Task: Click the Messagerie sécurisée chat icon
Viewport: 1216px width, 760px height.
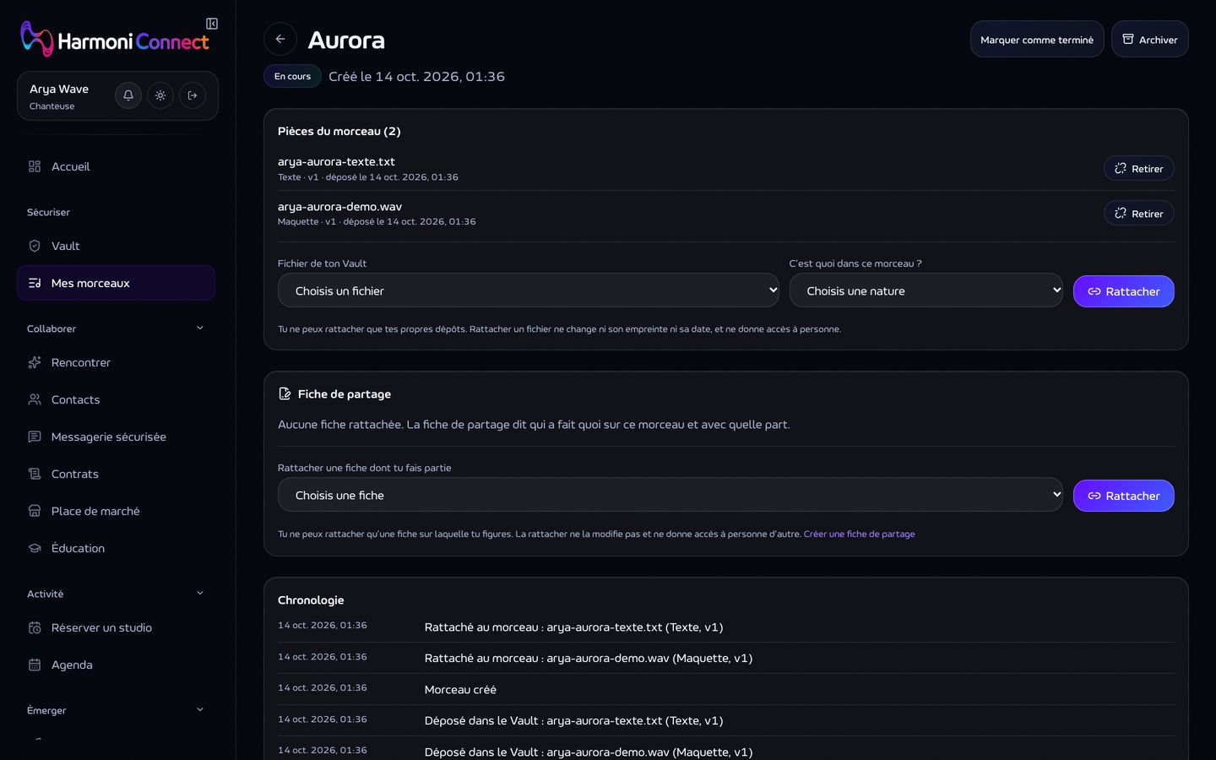Action: pyautogui.click(x=35, y=437)
